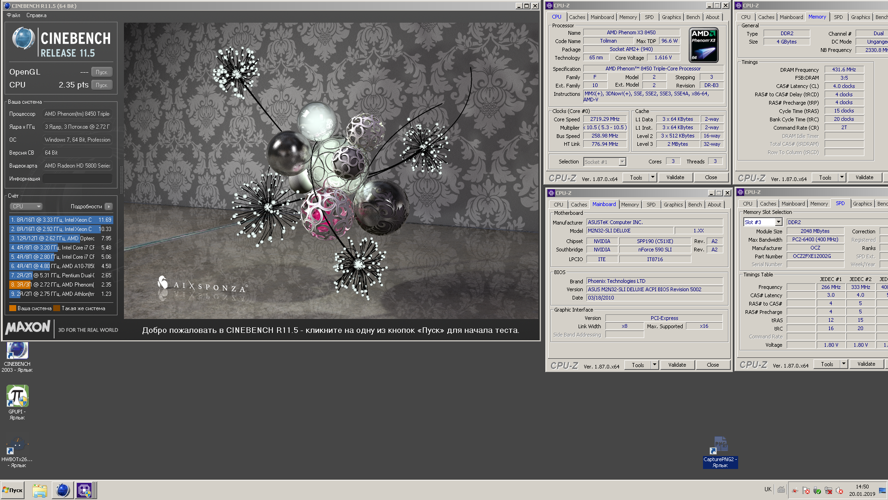The height and width of the screenshot is (500, 888).
Task: Click the MAXON logo
Action: point(28,328)
